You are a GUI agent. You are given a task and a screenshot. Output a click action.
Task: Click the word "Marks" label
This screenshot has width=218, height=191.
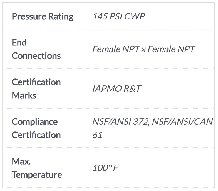pos(24,95)
